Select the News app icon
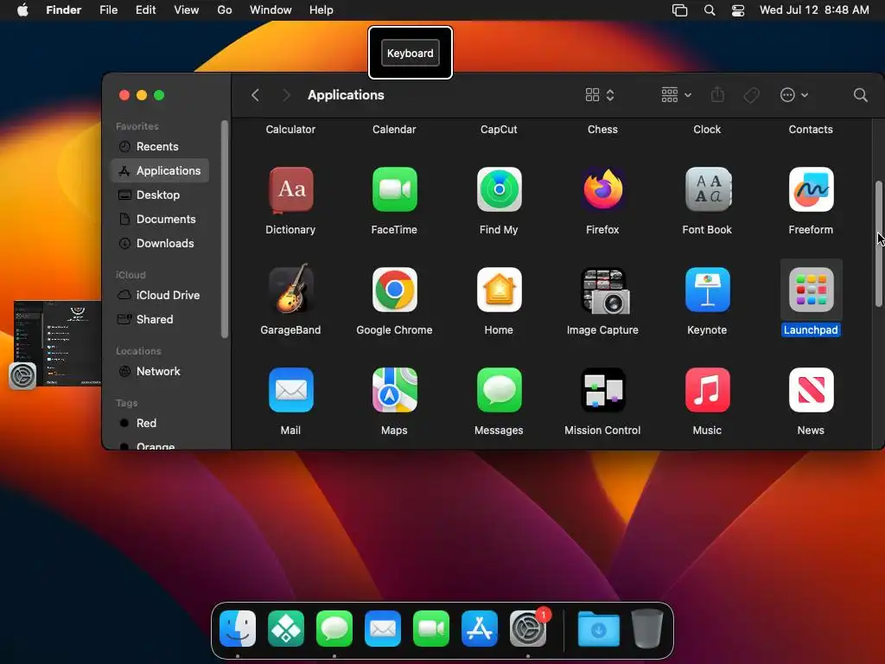 811,390
